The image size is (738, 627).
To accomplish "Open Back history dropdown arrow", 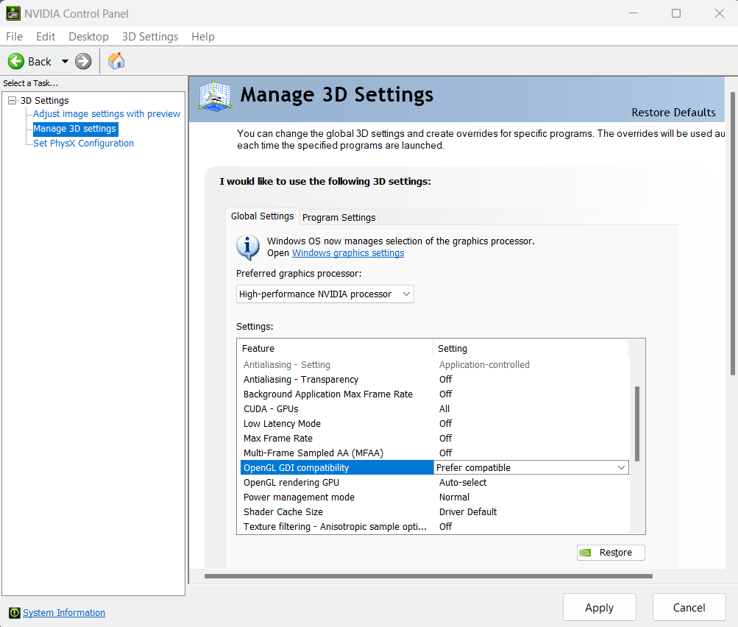I will click(x=65, y=61).
